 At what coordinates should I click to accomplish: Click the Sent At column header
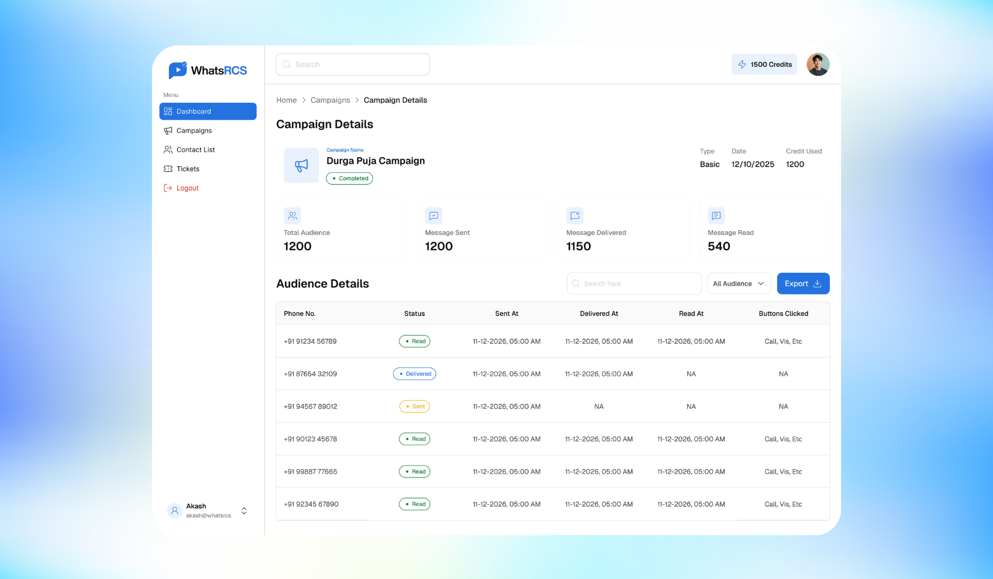507,314
